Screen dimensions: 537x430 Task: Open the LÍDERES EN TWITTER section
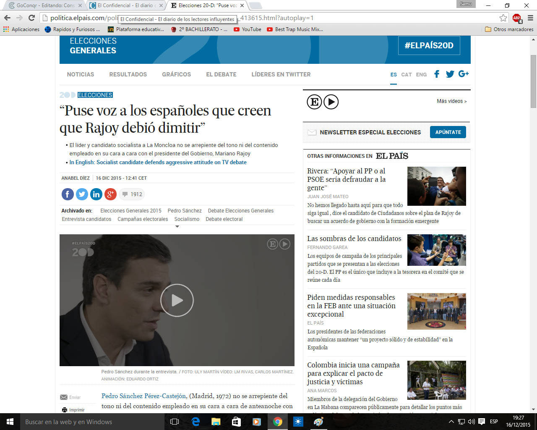281,74
